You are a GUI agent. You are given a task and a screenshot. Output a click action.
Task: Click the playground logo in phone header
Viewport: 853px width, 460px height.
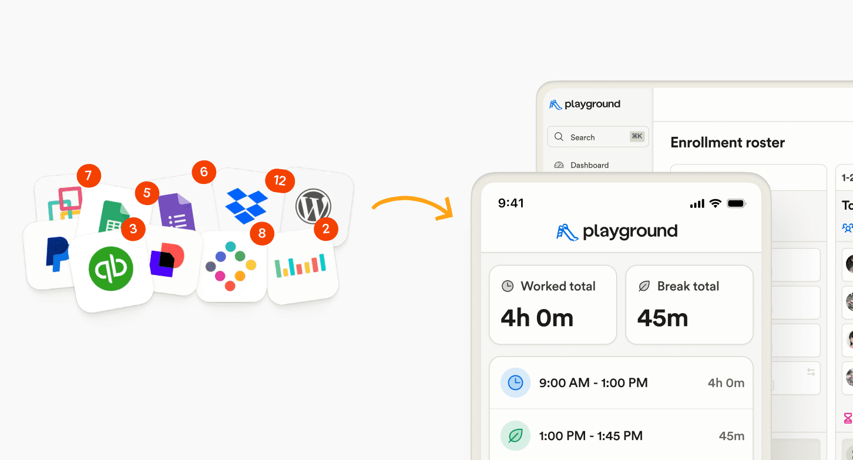tap(617, 231)
